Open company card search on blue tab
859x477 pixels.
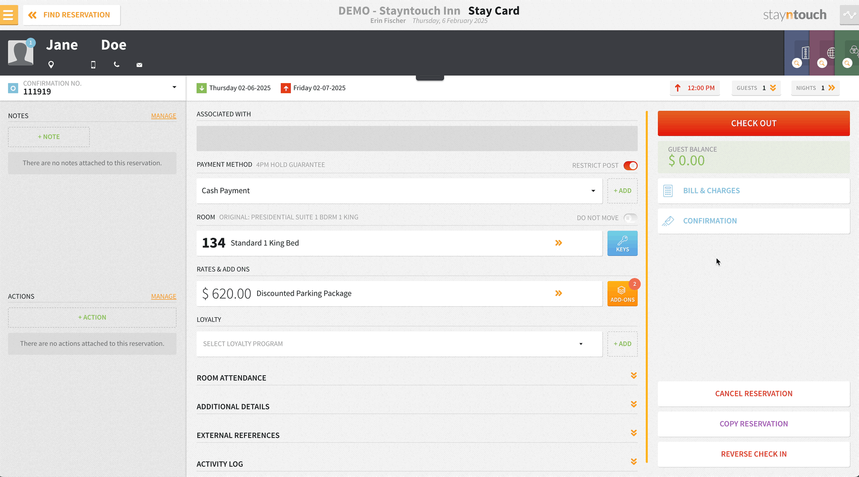tap(797, 63)
